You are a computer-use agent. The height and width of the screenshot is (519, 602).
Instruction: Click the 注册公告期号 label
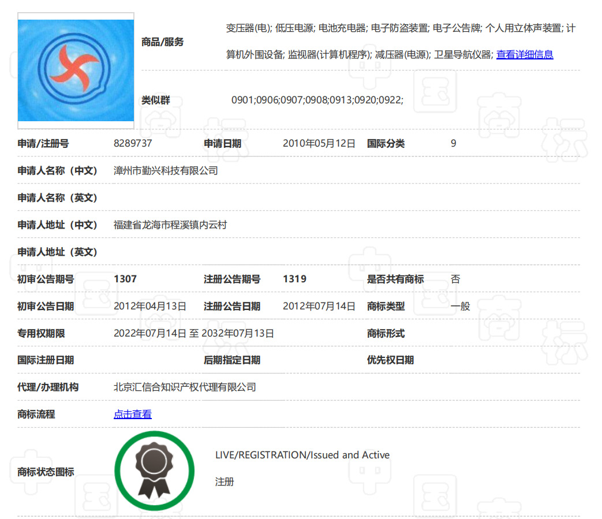point(232,279)
